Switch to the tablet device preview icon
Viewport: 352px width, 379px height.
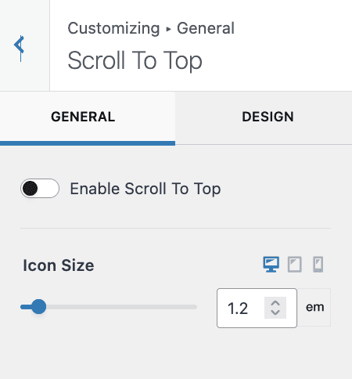pyautogui.click(x=295, y=265)
